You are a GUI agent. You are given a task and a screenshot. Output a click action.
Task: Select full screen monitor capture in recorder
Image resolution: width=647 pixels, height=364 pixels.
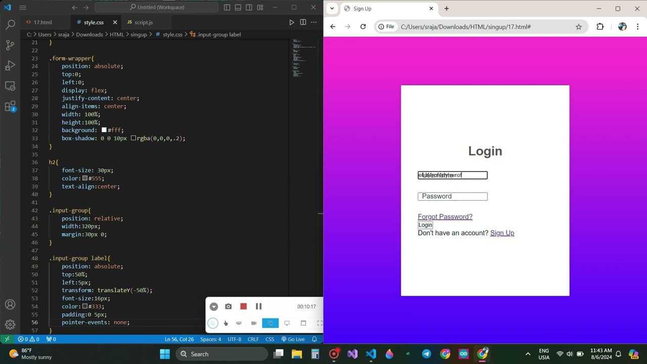pos(287,323)
